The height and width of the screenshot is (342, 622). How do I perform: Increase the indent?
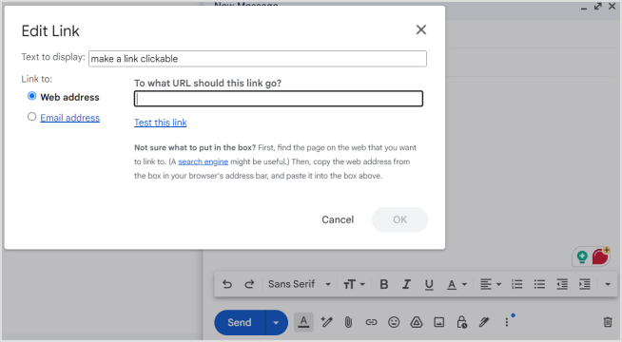coord(585,284)
